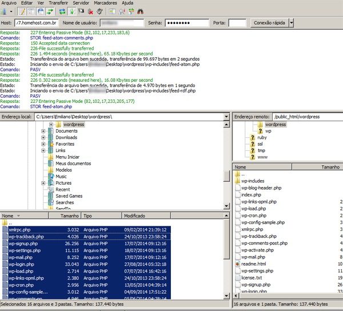Image resolution: width=343 pixels, height=311 pixels.
Task: Expand the Links tree node
Action: [x=43, y=150]
